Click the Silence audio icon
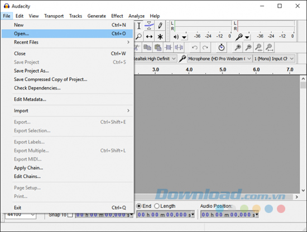Viewport: 307px width, 232px height. 179,48
